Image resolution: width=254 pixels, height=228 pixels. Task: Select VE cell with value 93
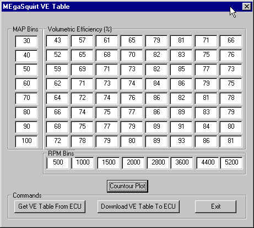pos(181,141)
